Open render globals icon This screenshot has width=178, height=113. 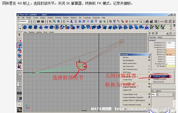pyautogui.click(x=156, y=22)
